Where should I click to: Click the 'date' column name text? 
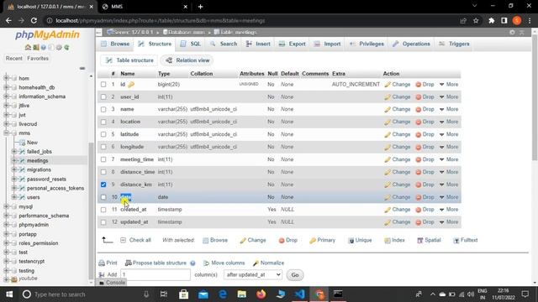125,197
